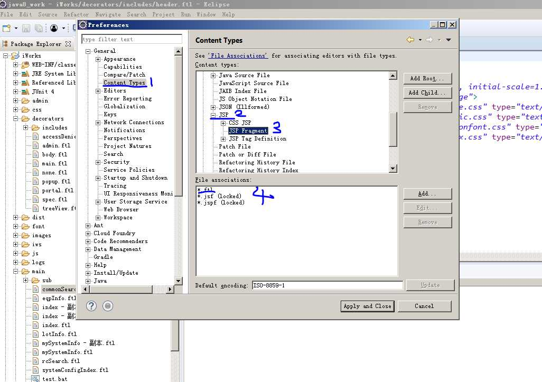Click the Package Explorer tab icon

5,44
